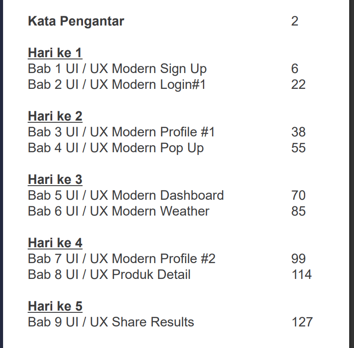Jump to Bab 3 Modern Profile #1
The image size is (354, 348).
point(121,132)
